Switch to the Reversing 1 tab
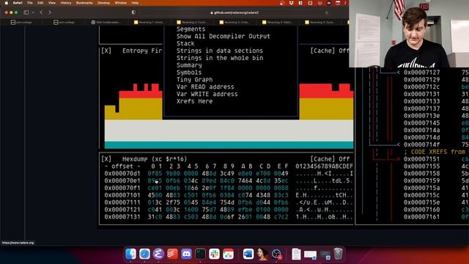The height and width of the screenshot is (264, 469). [149, 22]
